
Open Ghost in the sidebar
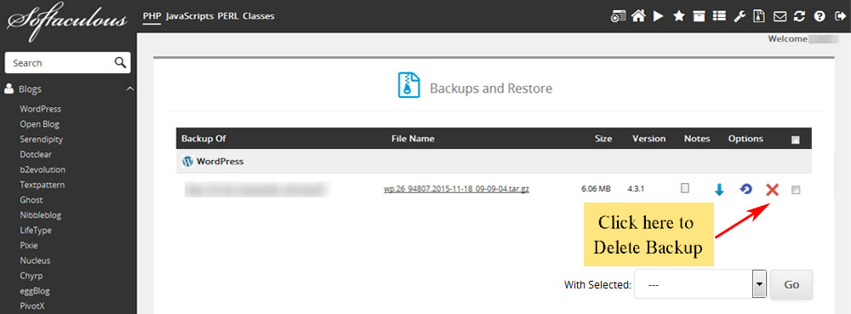(31, 200)
